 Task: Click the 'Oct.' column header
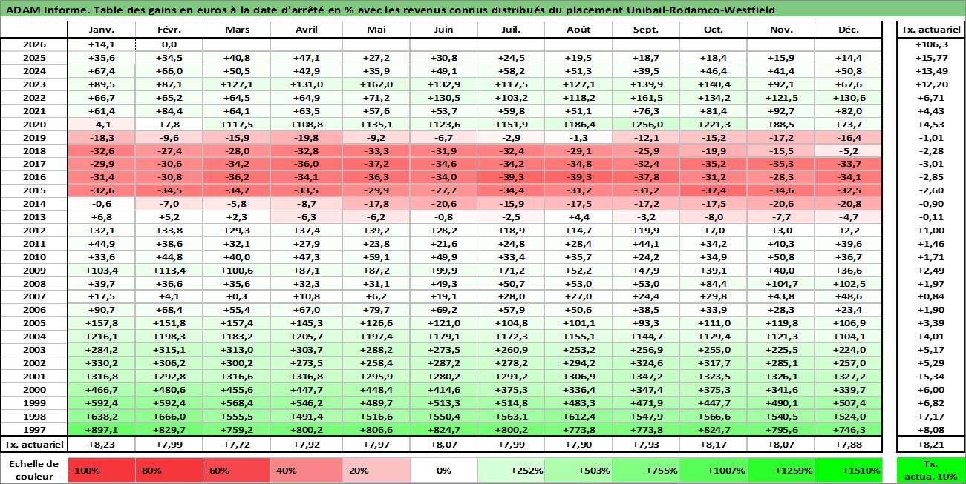(713, 30)
